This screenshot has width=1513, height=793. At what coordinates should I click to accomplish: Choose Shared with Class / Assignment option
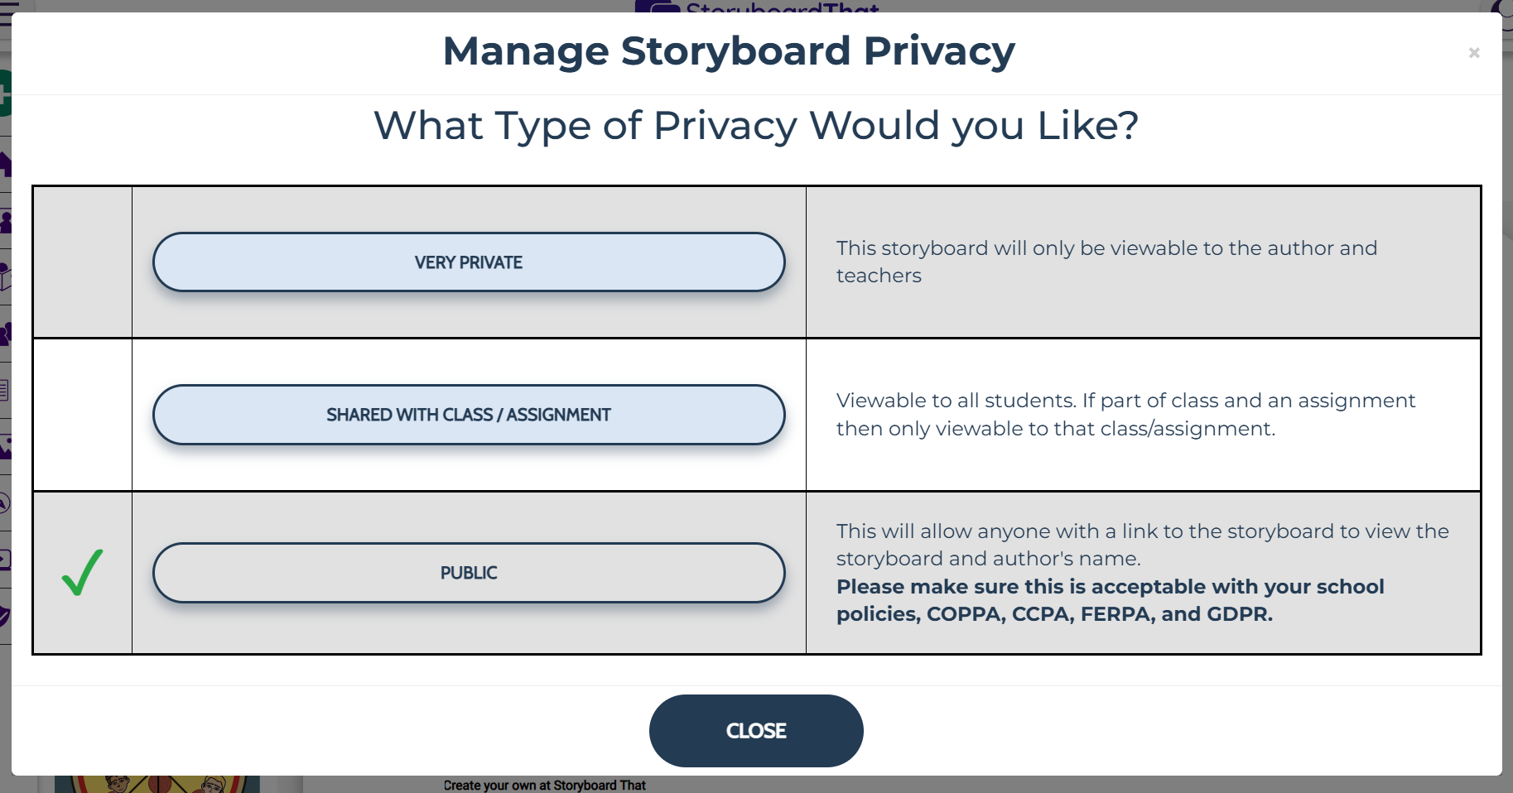coord(469,415)
